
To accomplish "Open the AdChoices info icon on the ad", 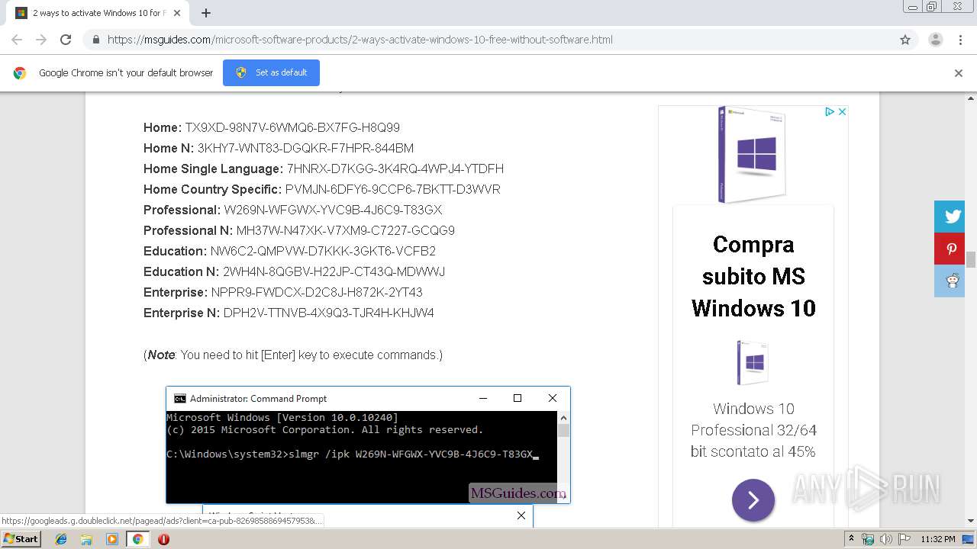I will tap(830, 111).
